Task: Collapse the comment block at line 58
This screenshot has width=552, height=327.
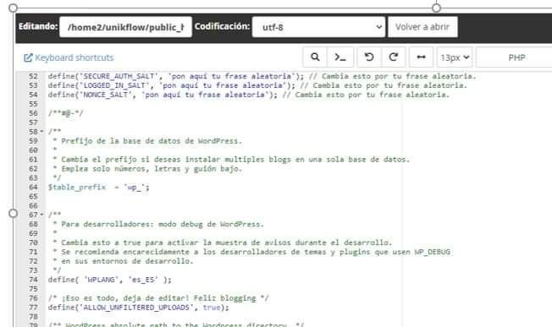Action: [x=41, y=132]
